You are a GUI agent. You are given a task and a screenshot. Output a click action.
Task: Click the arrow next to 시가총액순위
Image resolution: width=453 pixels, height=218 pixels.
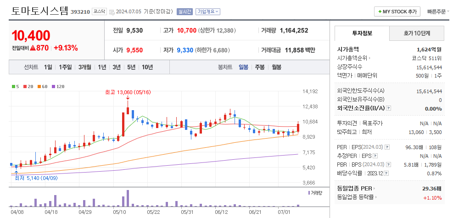tap(369, 58)
